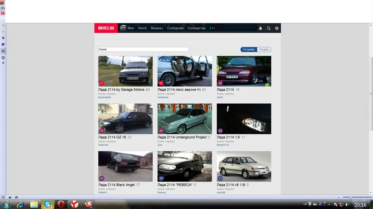This screenshot has width=373, height=209.
Task: Open user profile Rebeca
Action: pos(162,193)
